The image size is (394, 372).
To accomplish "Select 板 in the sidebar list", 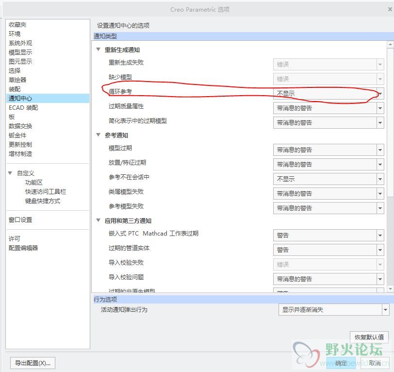I will [x=12, y=117].
